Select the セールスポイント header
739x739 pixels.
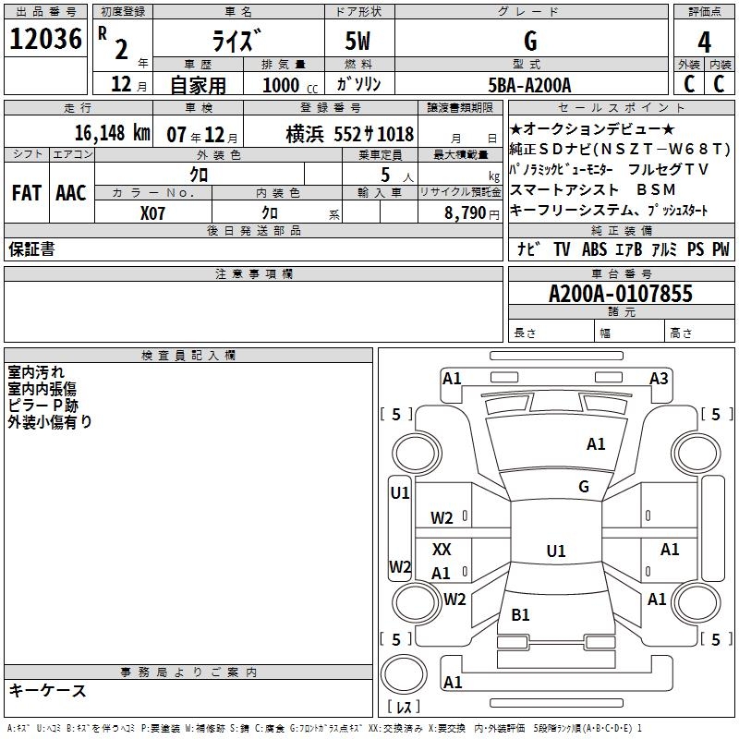point(621,107)
